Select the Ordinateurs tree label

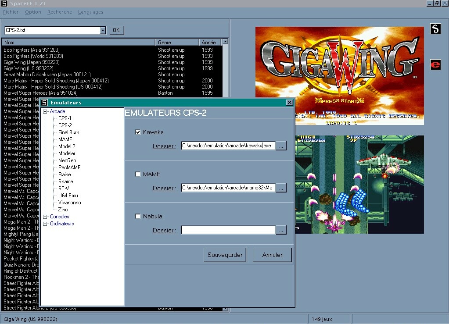pyautogui.click(x=62, y=224)
